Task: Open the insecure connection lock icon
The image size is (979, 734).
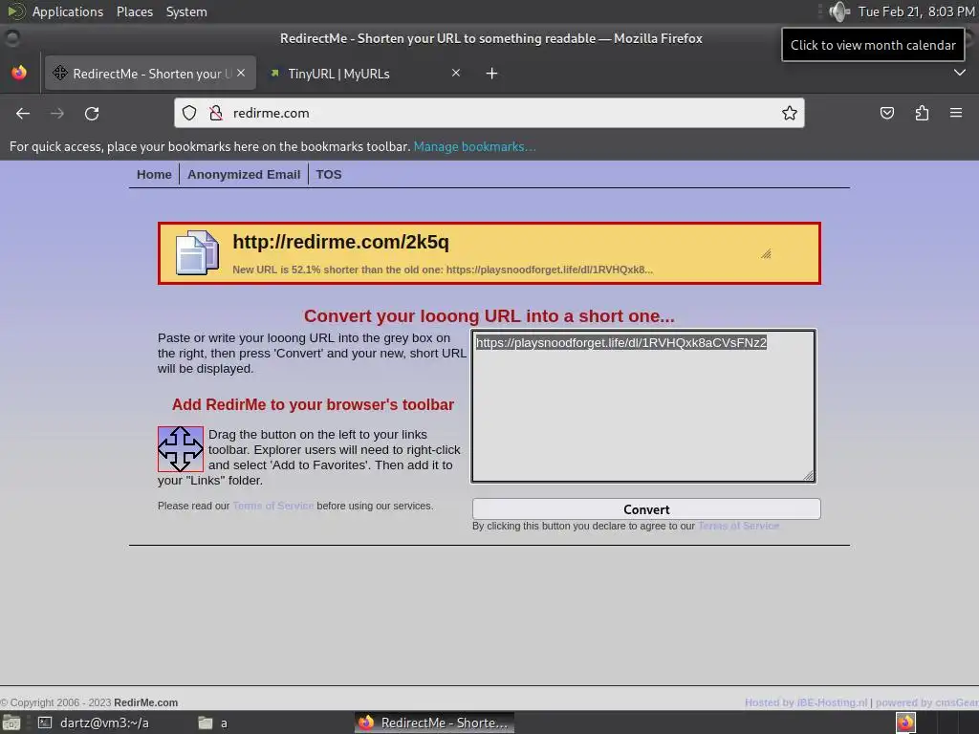Action: tap(216, 113)
